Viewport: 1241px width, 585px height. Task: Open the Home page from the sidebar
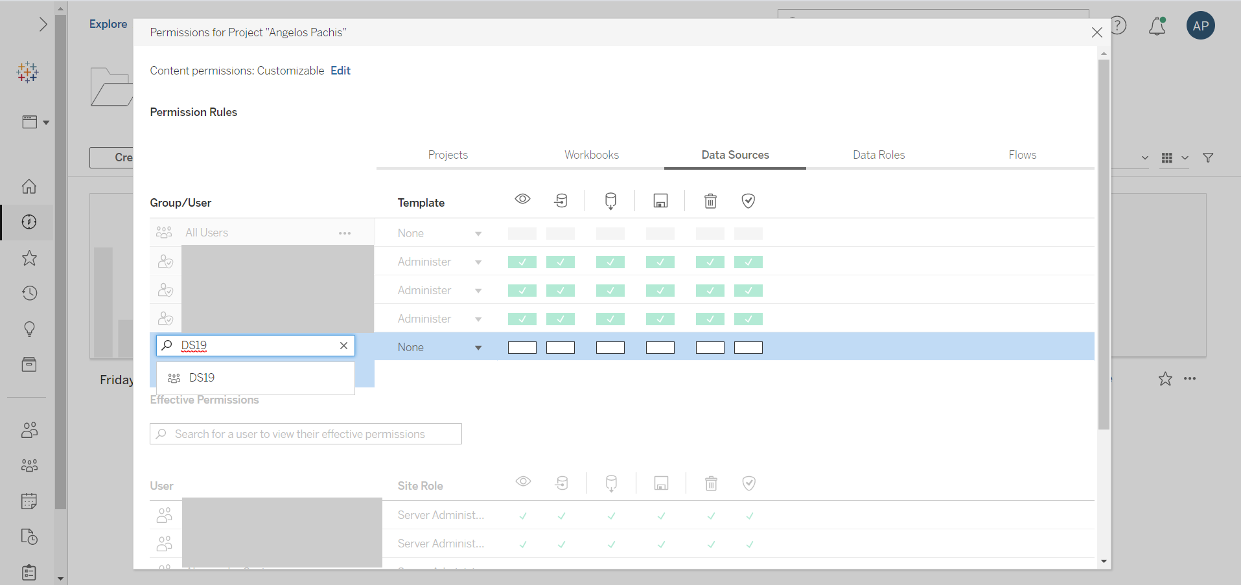click(x=29, y=187)
